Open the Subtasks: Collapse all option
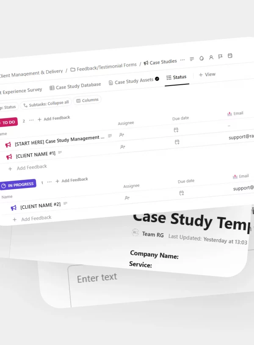 46,104
